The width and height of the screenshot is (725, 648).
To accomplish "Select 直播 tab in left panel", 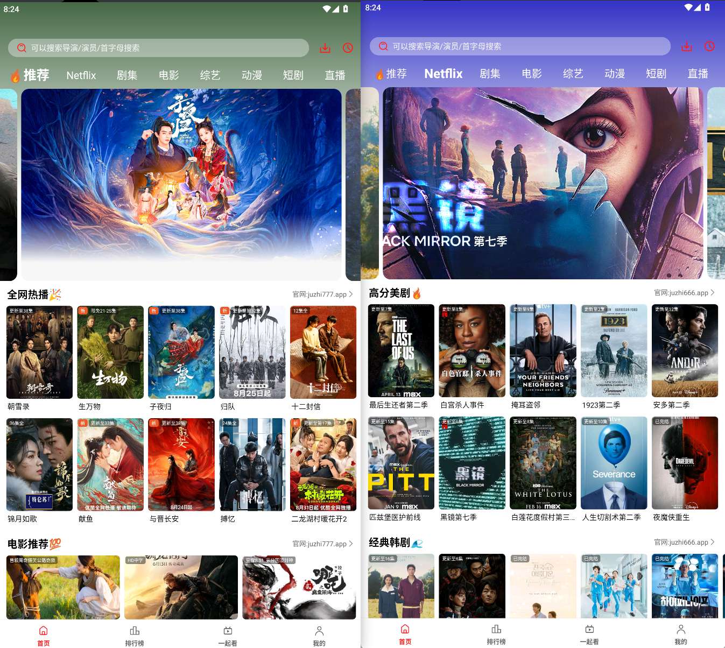I will point(335,75).
